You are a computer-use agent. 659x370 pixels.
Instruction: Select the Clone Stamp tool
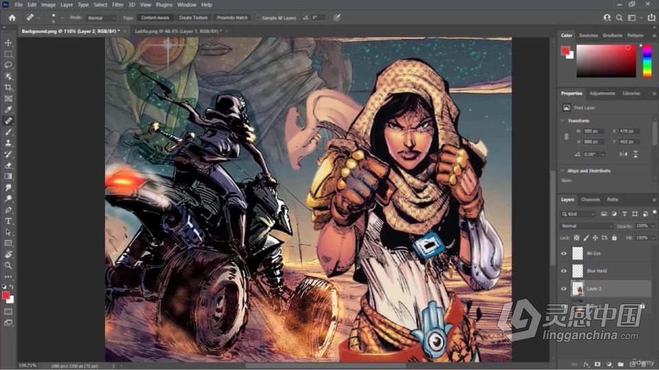pos(8,143)
